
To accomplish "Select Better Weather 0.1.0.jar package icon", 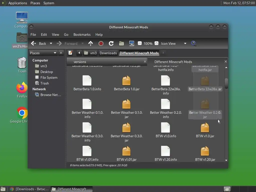I will pos(126,104).
